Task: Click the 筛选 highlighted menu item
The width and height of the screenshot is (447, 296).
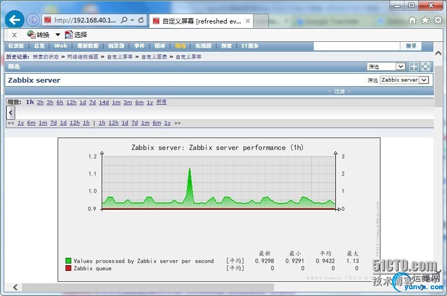Action: pyautogui.click(x=180, y=46)
